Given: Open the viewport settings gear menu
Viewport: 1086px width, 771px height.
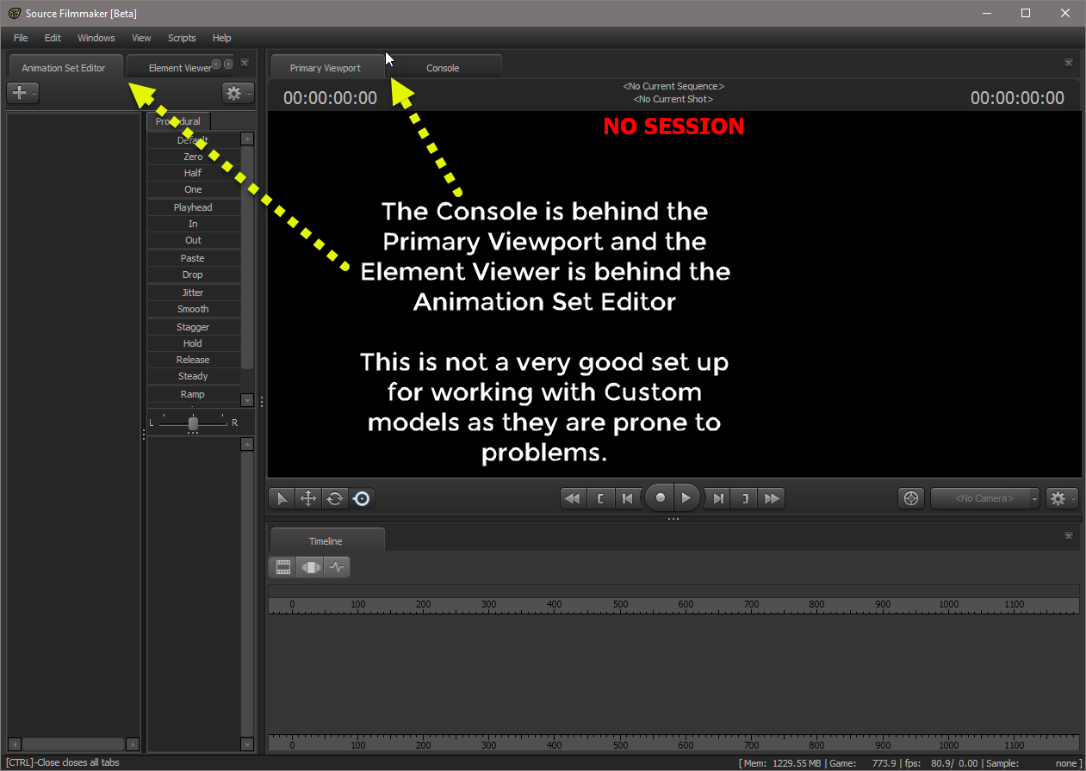Looking at the screenshot, I should [1061, 498].
